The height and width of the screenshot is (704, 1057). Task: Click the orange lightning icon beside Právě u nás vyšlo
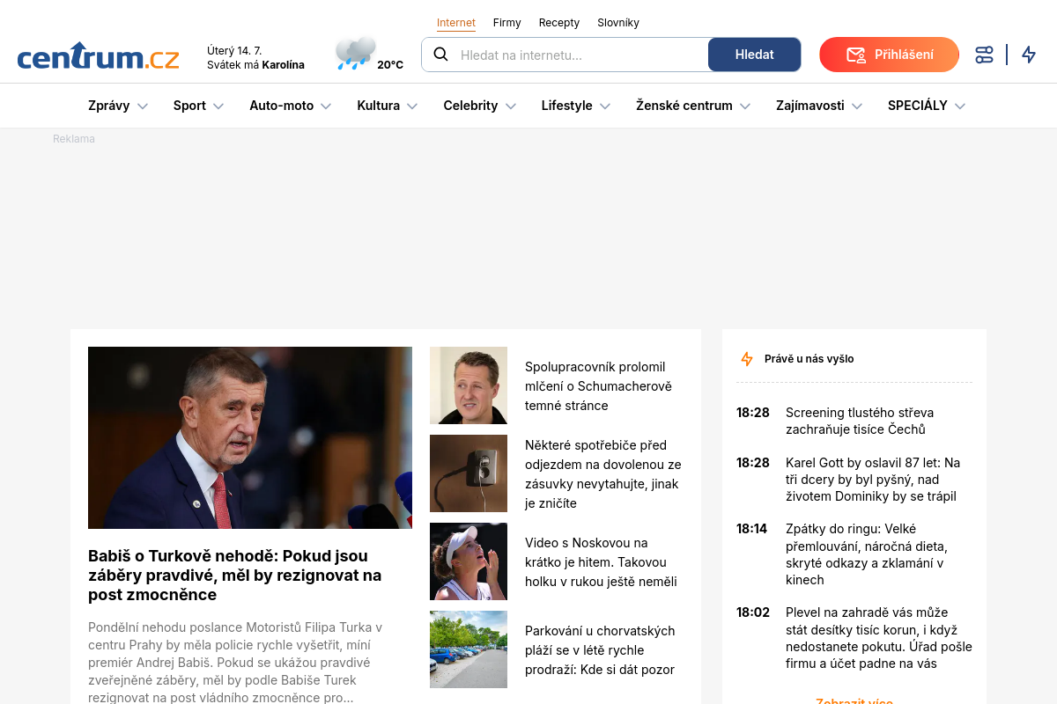tap(747, 359)
